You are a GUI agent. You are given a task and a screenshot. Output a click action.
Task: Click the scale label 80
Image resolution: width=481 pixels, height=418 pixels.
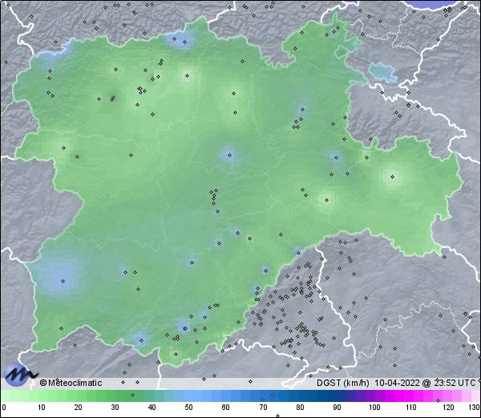tap(300, 408)
